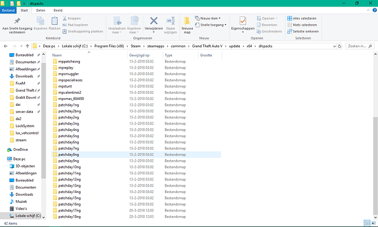Open Muziek in navigation pane

click(18, 202)
